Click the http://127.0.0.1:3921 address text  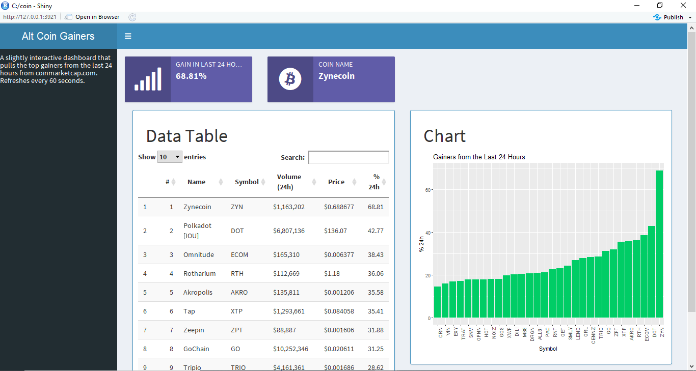pyautogui.click(x=30, y=17)
